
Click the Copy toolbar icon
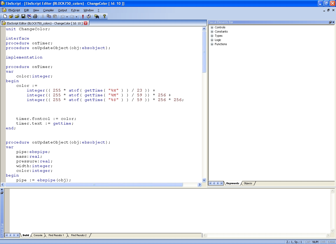point(49,16)
